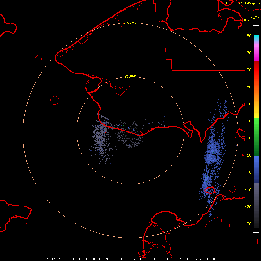261x261 pixels.
Task: Click the Super-Resolution Base Reflectivity caption
Action: [132, 259]
